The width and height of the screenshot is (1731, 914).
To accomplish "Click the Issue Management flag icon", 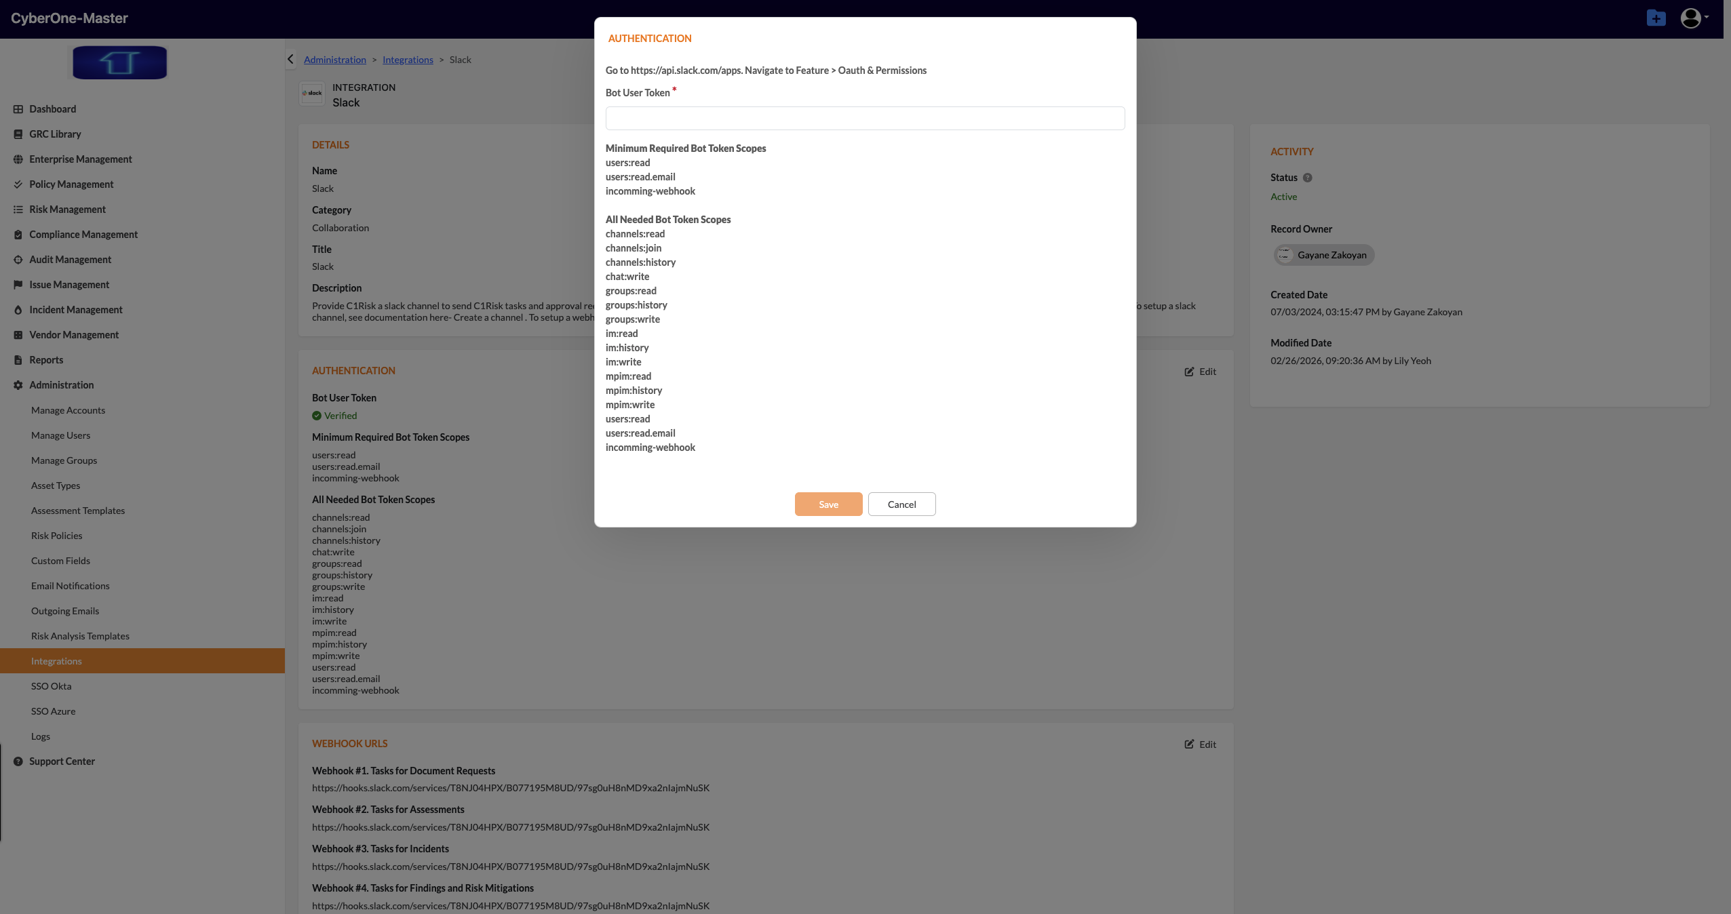I will (18, 285).
